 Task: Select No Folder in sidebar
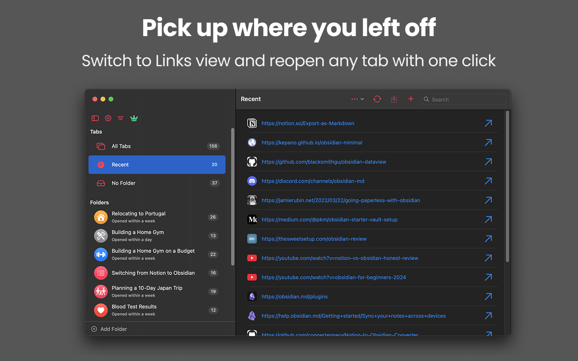coord(157,183)
